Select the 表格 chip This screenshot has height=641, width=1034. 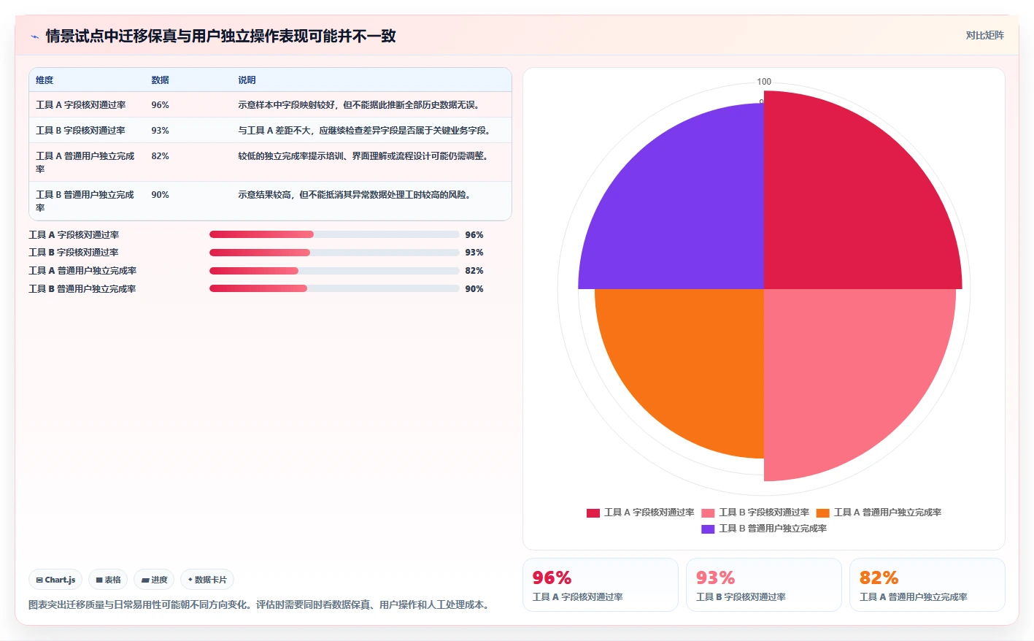pyautogui.click(x=108, y=580)
